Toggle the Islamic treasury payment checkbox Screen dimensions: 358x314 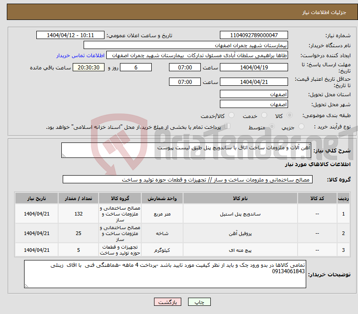[228, 126]
